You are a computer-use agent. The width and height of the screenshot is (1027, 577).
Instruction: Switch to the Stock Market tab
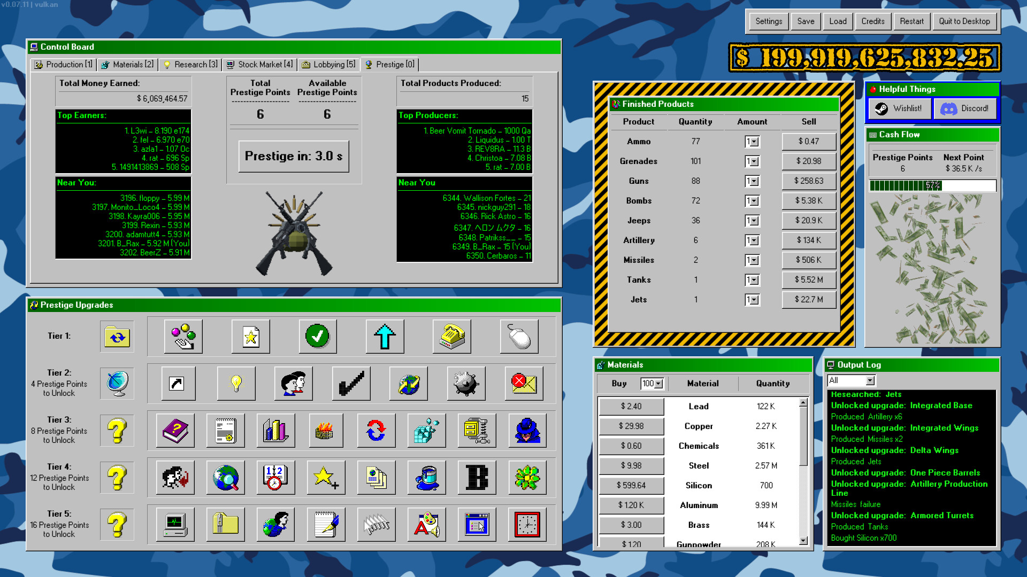tap(260, 65)
